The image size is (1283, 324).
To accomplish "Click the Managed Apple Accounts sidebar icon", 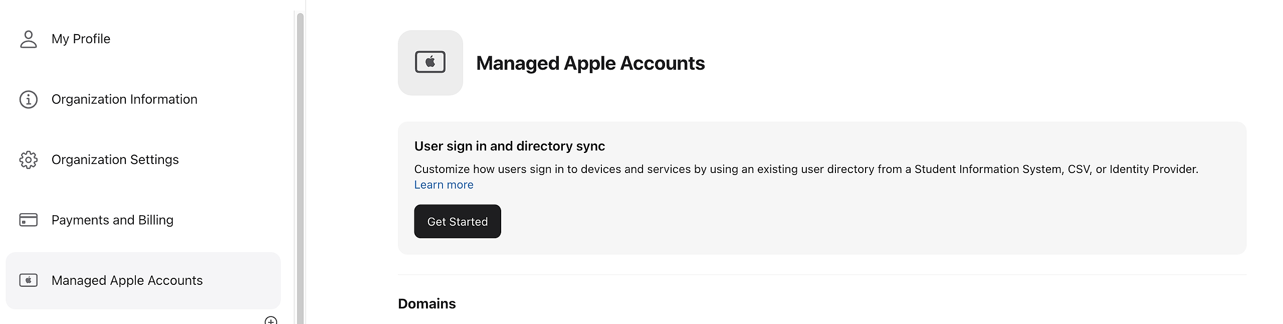I will (x=29, y=280).
